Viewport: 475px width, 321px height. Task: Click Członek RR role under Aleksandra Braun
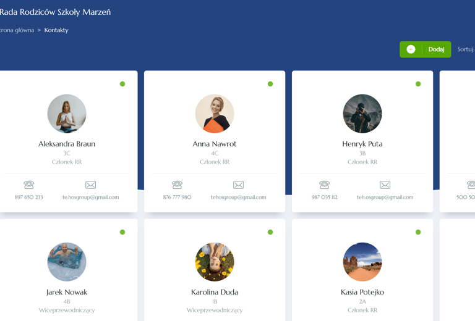point(67,162)
